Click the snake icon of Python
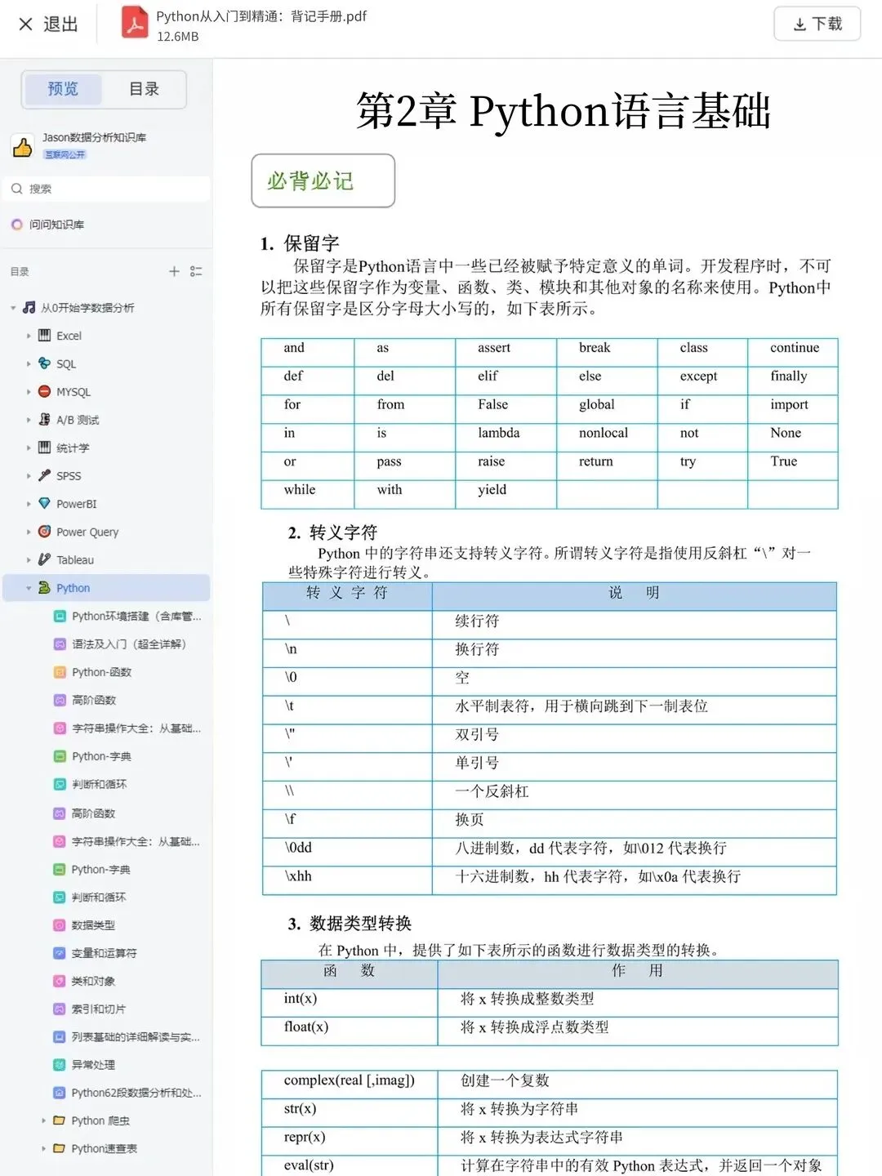882x1176 pixels. point(45,587)
